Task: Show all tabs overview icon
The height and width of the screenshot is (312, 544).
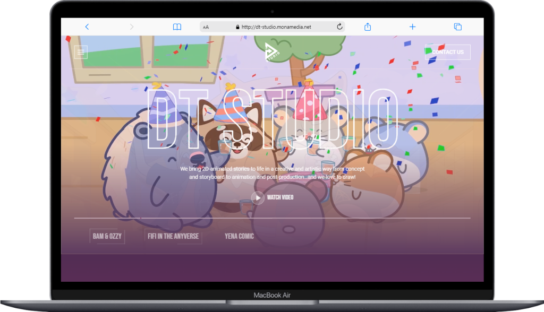Action: click(x=457, y=27)
